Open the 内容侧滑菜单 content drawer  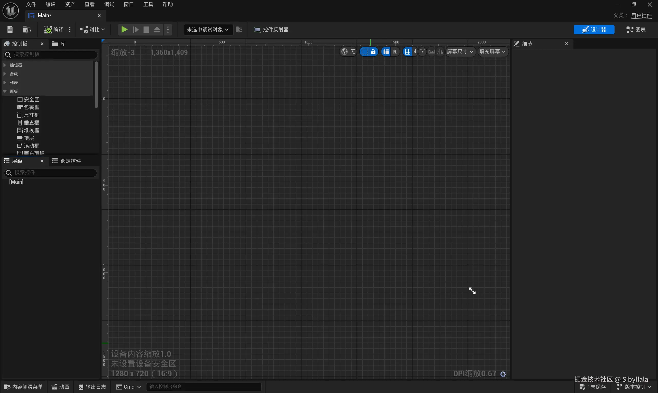click(x=24, y=387)
